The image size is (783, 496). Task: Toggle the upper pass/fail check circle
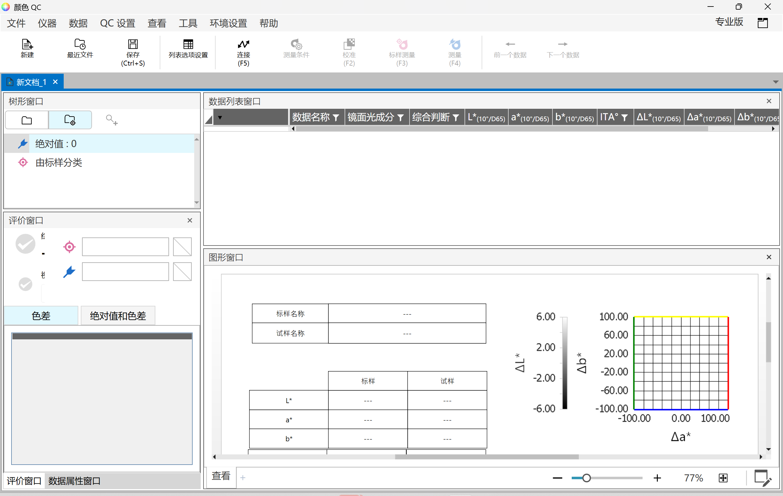[x=25, y=244]
